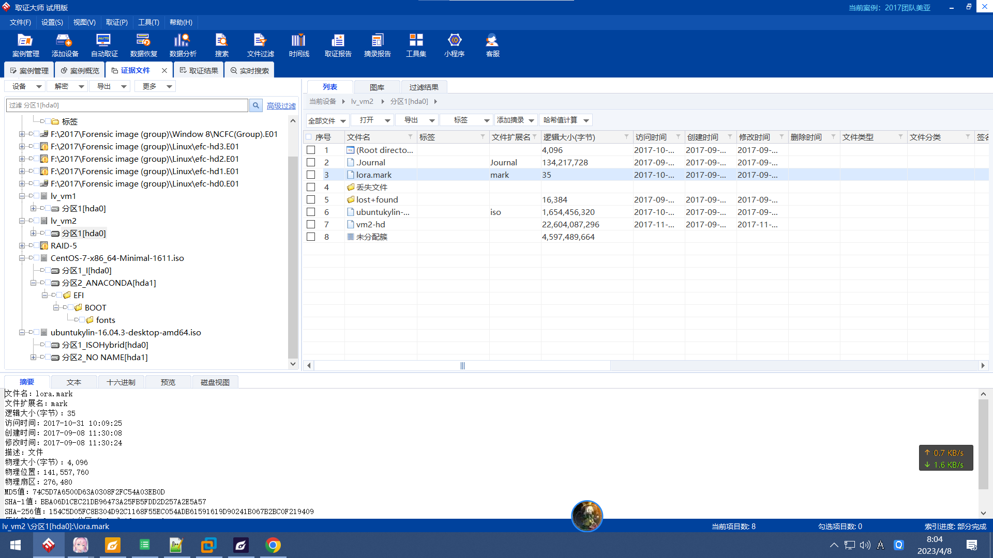
Task: Open the 设备 dropdown
Action: [26, 86]
